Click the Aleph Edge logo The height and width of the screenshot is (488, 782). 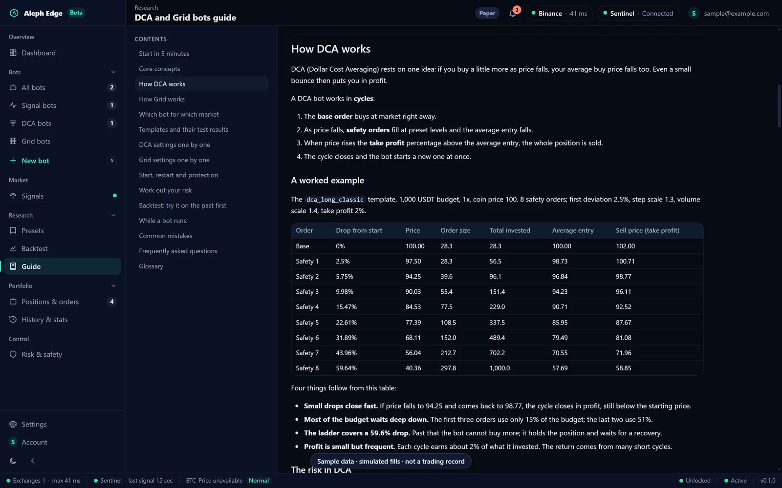tap(14, 13)
